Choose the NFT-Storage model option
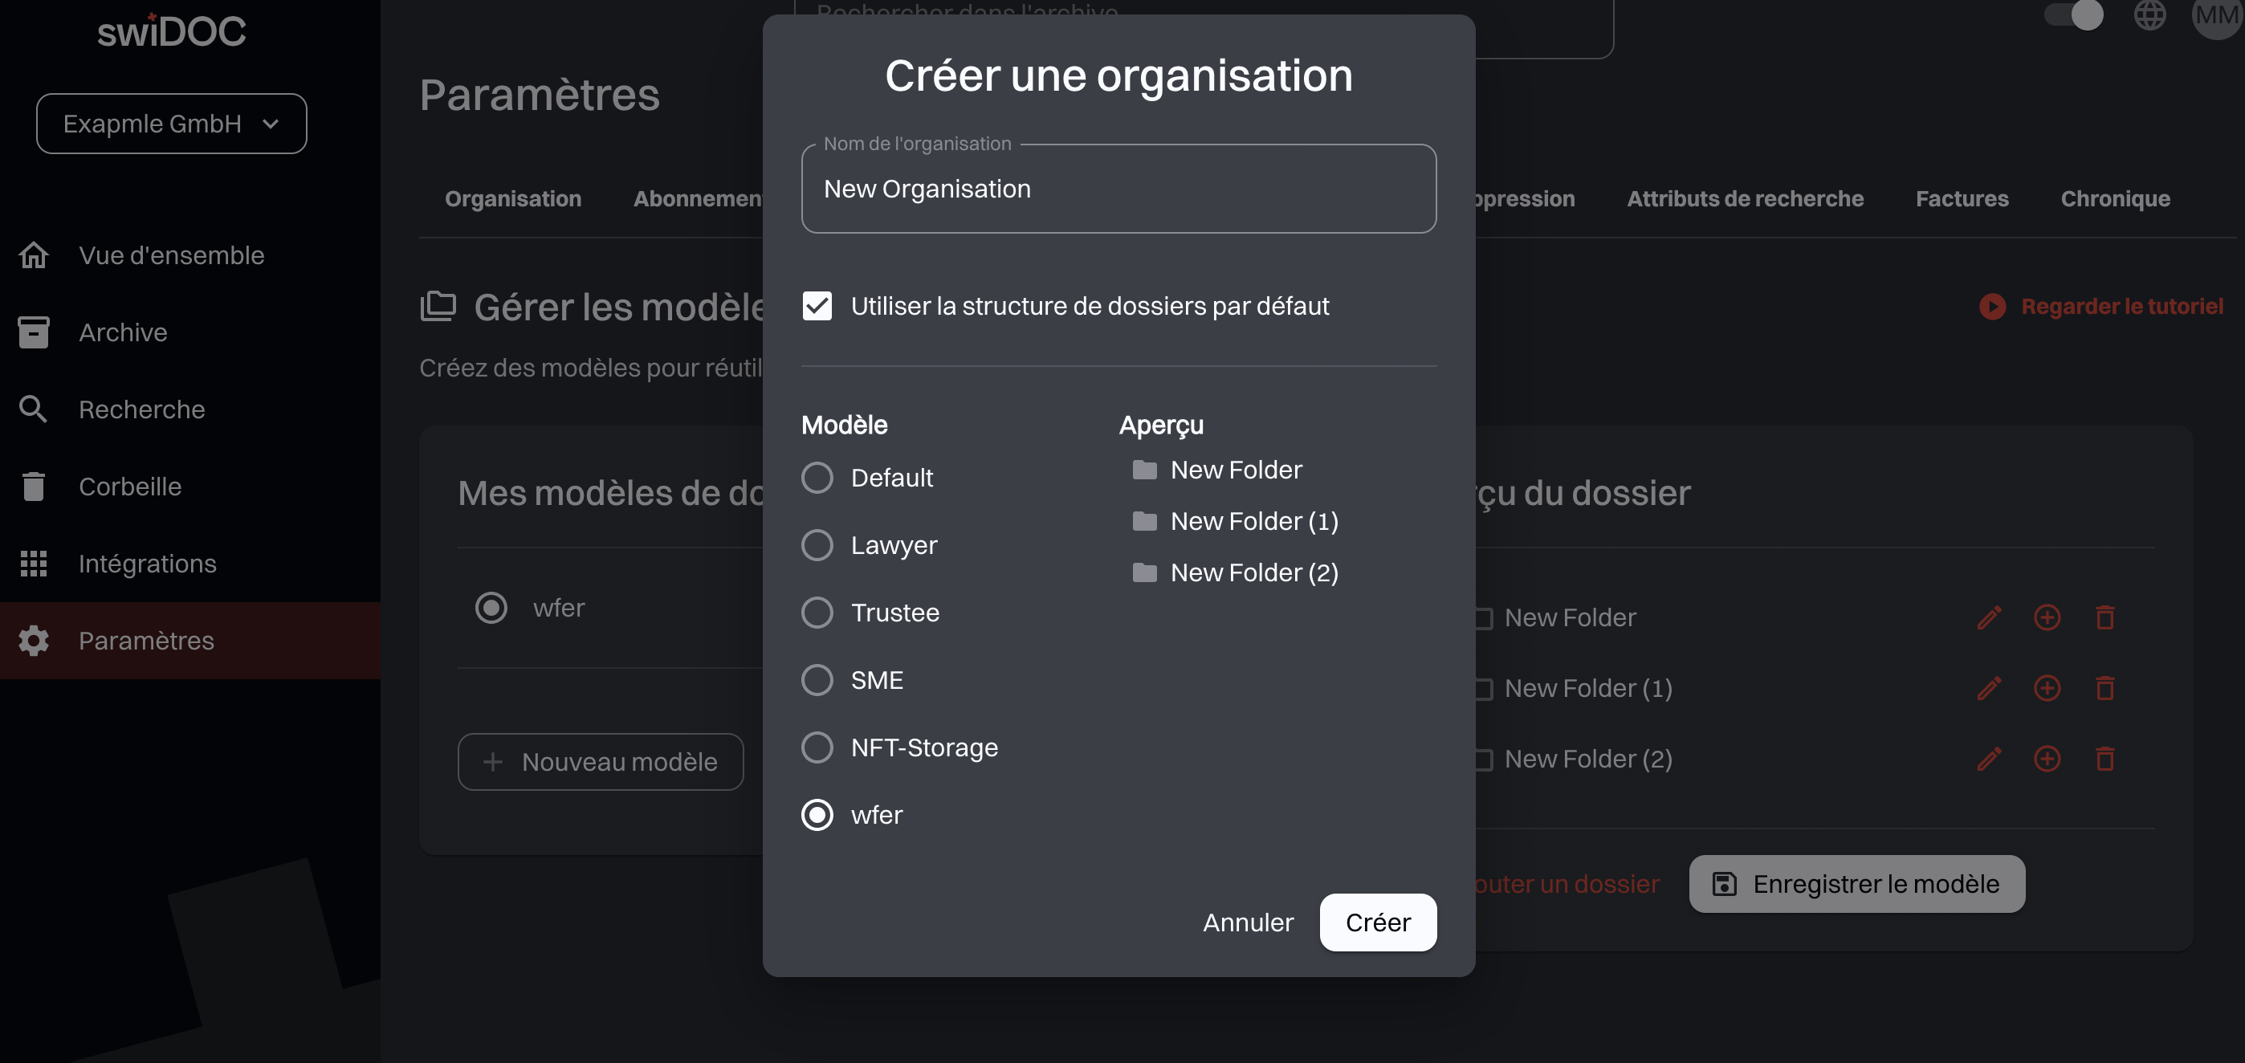 817,747
